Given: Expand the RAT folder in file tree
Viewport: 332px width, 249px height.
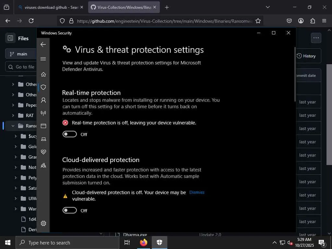Looking at the screenshot, I should click(x=13, y=115).
